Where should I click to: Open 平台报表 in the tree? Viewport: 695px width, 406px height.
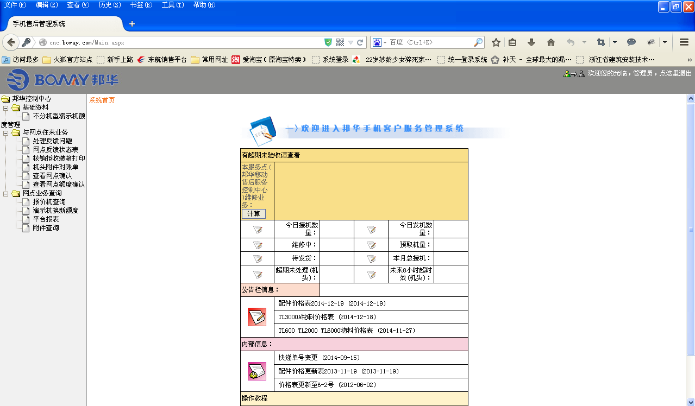46,219
